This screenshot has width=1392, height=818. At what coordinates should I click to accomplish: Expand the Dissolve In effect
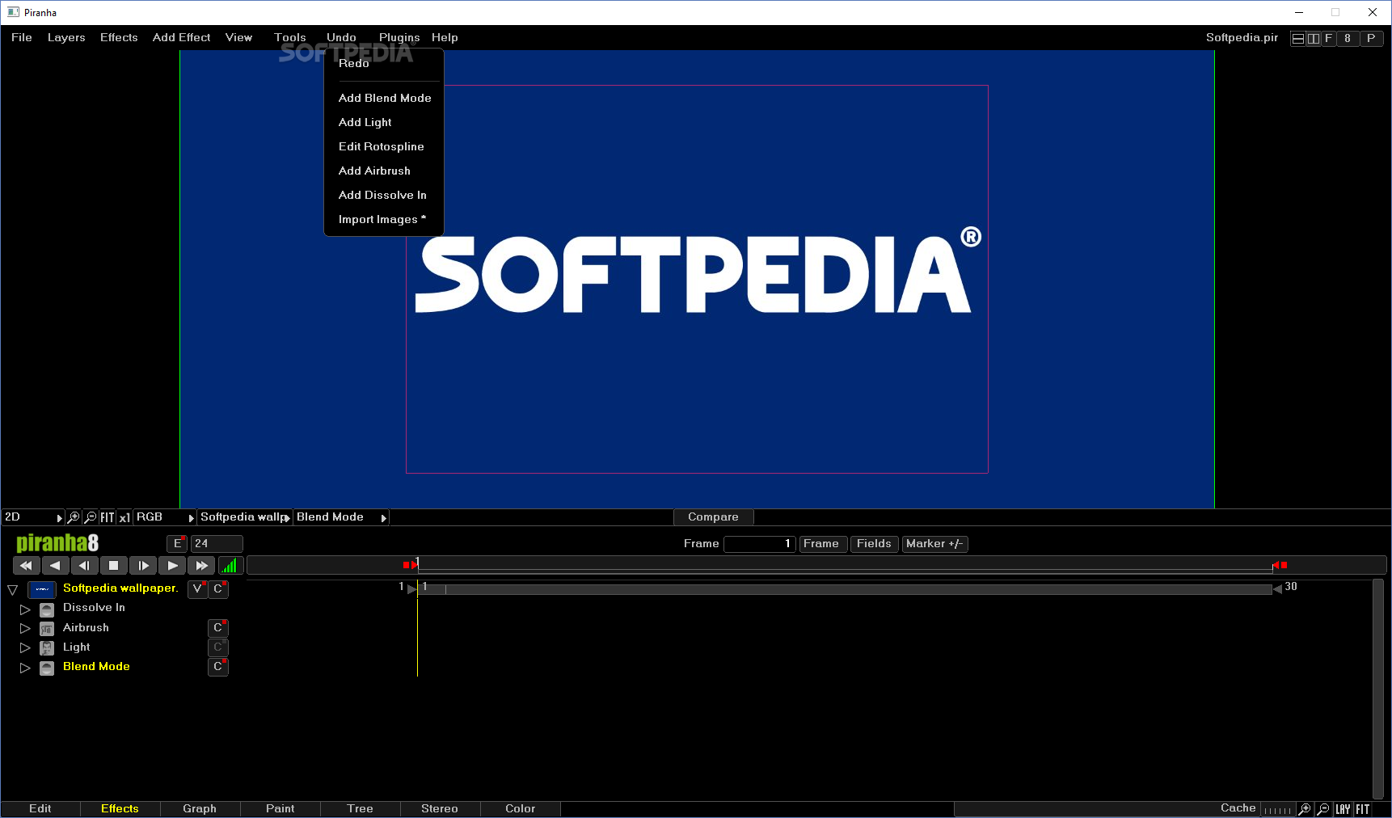coord(25,609)
